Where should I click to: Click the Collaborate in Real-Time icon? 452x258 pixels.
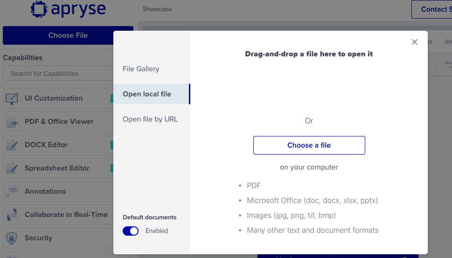12,215
